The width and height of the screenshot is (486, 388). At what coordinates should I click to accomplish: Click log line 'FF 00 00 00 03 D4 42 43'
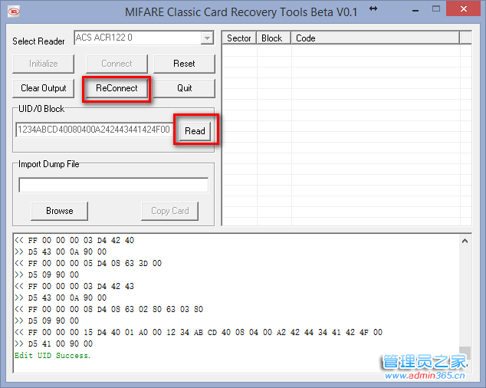(74, 286)
